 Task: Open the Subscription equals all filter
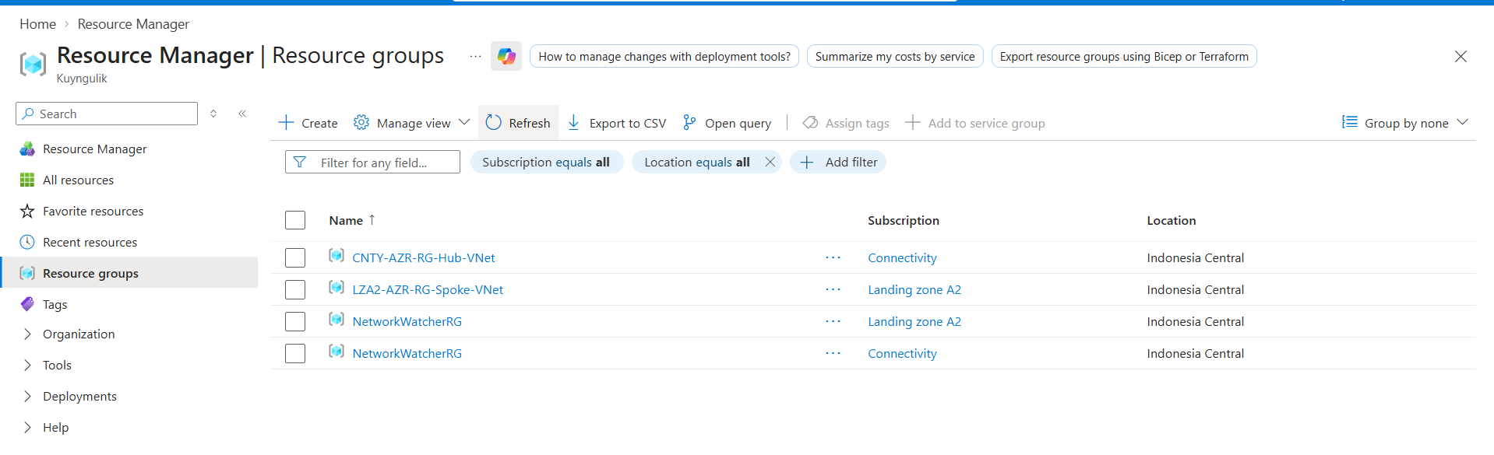tap(546, 162)
